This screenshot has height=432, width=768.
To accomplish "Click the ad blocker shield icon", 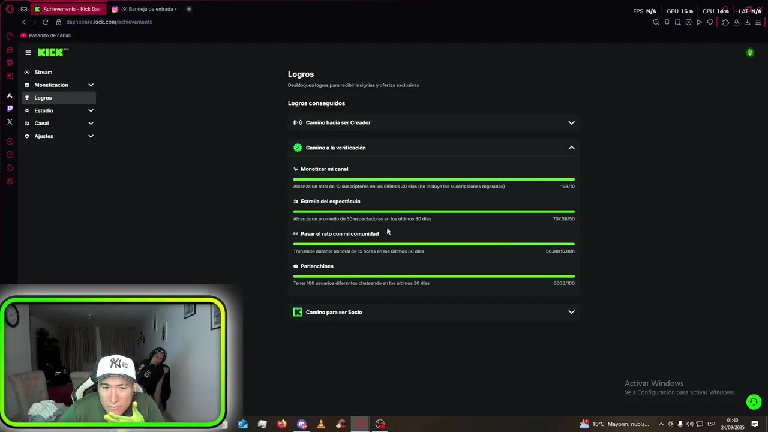I will [x=688, y=22].
